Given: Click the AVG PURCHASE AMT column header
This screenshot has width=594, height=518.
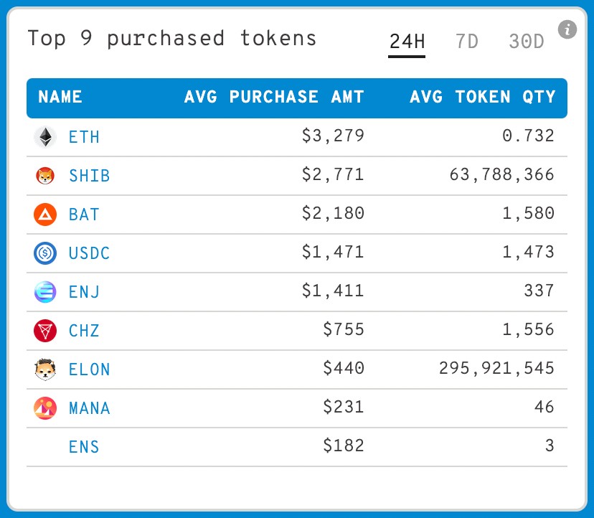Looking at the screenshot, I should 274,97.
